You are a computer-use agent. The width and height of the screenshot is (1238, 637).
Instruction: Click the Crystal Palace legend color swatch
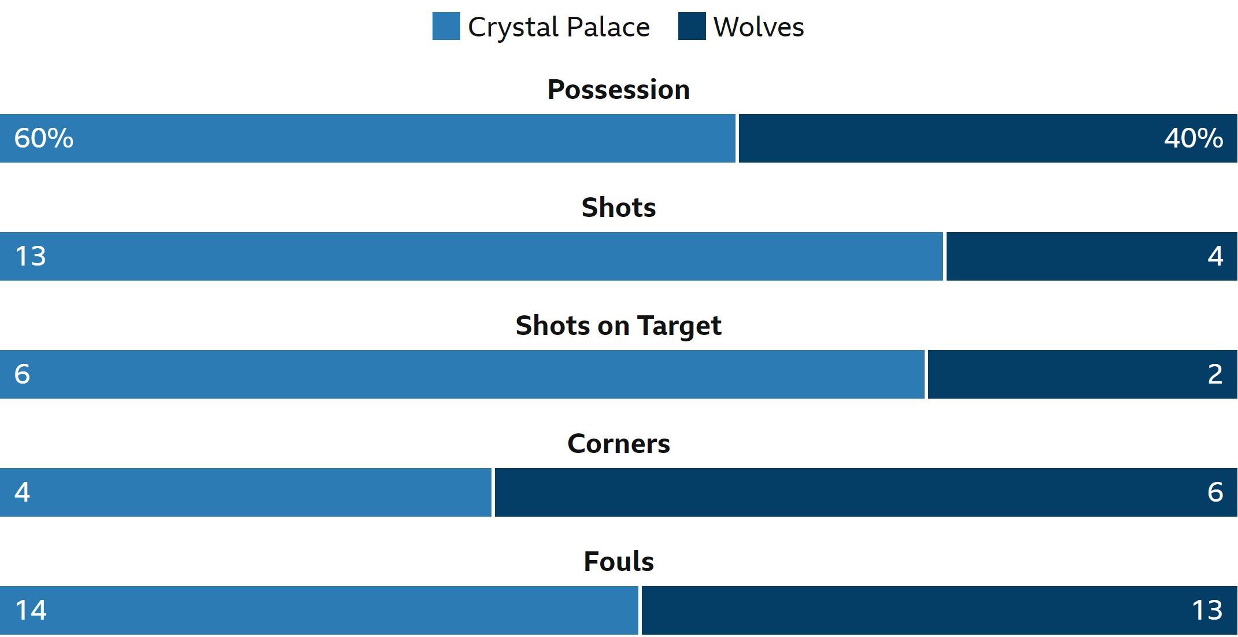[x=446, y=26]
